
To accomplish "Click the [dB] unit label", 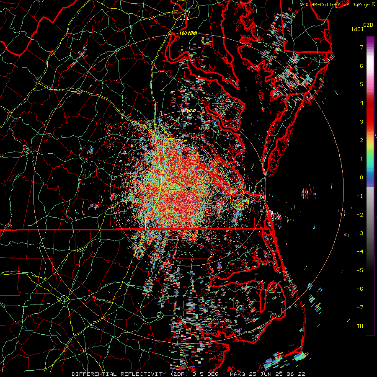I will click(357, 29).
